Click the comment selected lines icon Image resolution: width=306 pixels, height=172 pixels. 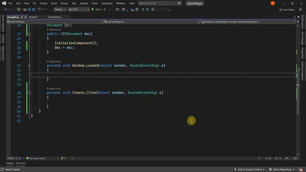[x=132, y=10]
